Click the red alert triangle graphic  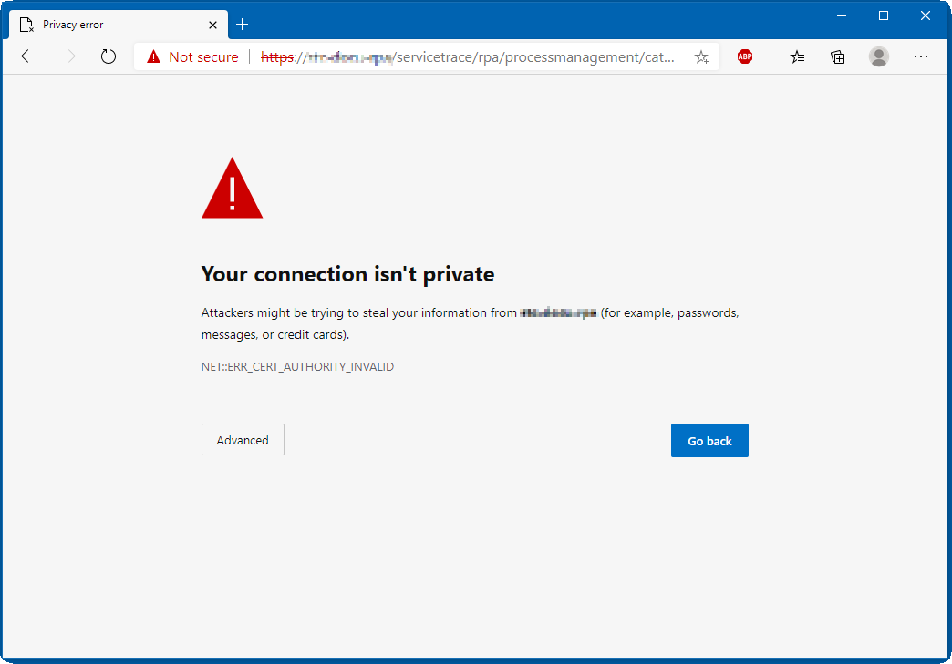pos(232,187)
